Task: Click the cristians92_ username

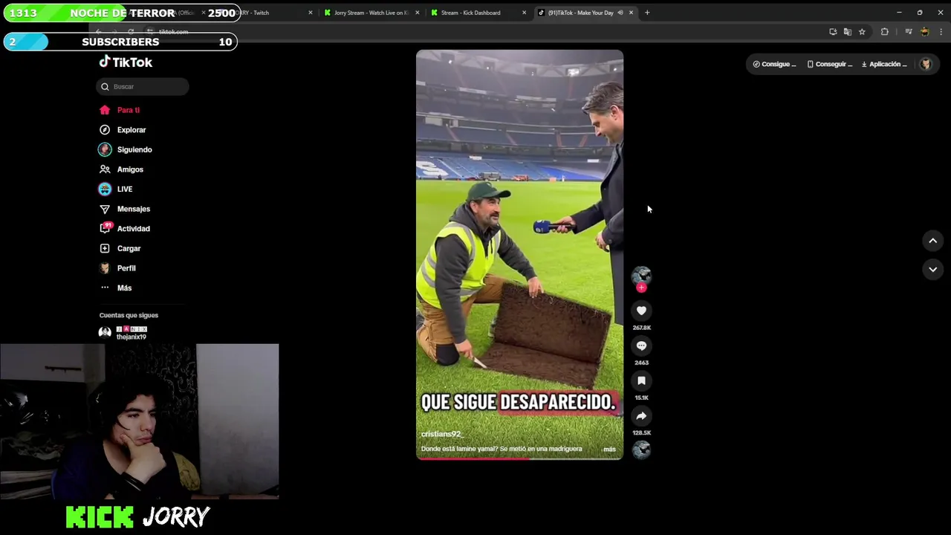Action: (x=441, y=434)
